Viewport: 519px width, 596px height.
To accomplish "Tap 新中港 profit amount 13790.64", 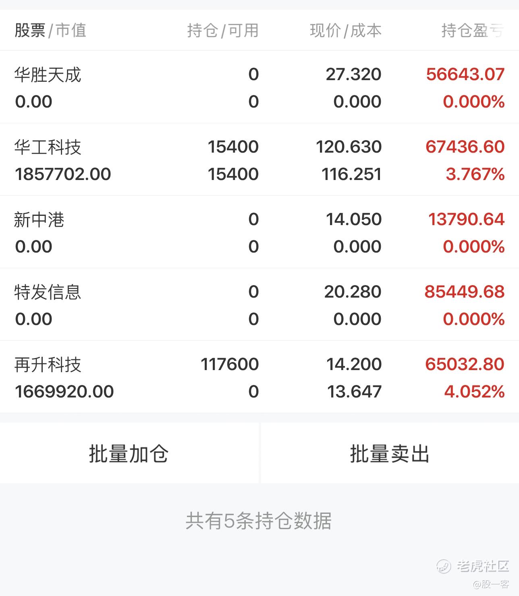I will pos(466,219).
